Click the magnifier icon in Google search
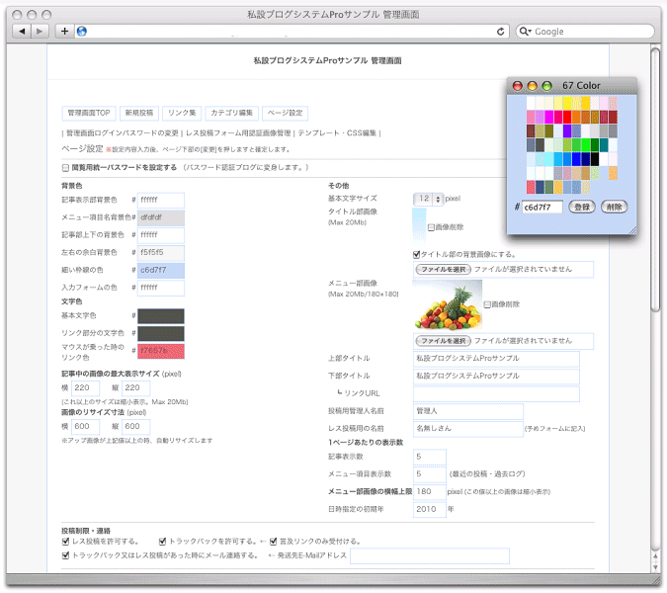Image resolution: width=667 pixels, height=593 pixels. (x=526, y=32)
